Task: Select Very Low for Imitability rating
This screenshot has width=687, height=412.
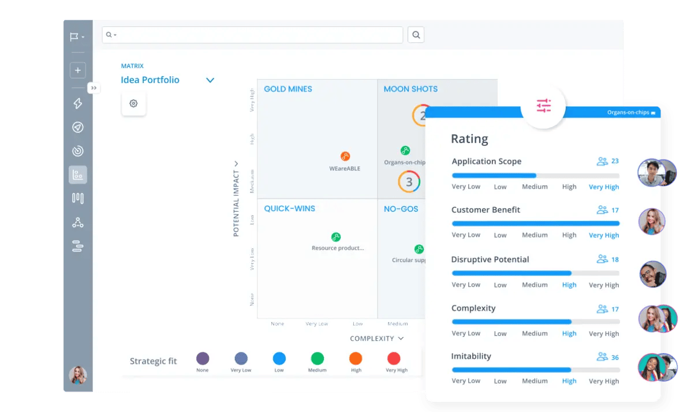Action: click(466, 381)
